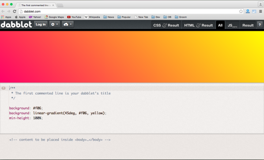The height and width of the screenshot is (160, 264).
Task: Open the JS alpha tab
Action: [x=232, y=25]
